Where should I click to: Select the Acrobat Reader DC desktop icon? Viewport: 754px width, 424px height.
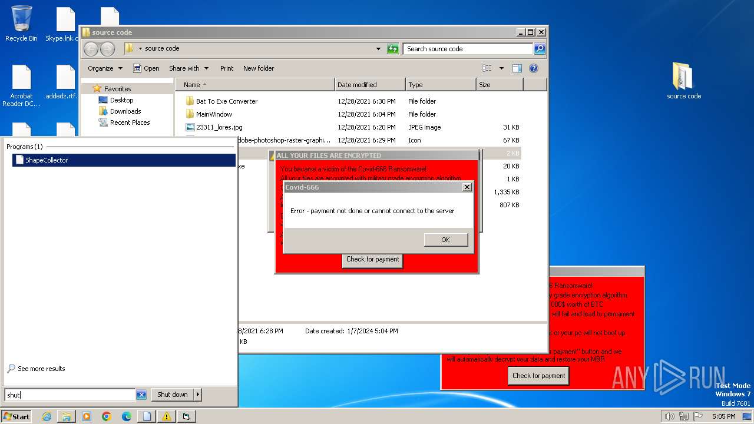coord(21,86)
